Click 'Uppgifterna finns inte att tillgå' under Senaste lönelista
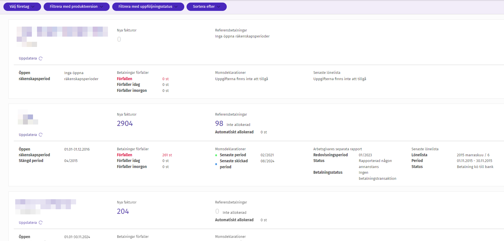The width and height of the screenshot is (504, 241). (x=340, y=79)
